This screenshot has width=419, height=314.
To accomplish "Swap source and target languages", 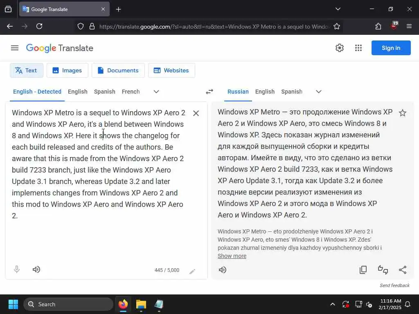I will pyautogui.click(x=209, y=92).
